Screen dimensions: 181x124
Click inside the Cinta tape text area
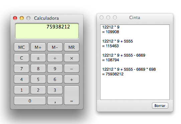tap(135, 62)
